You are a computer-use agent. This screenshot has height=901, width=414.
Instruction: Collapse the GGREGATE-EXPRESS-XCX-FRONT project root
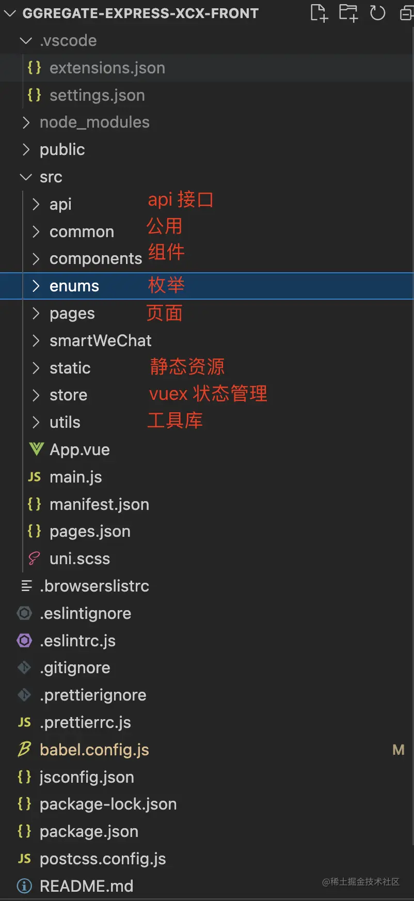point(140,13)
